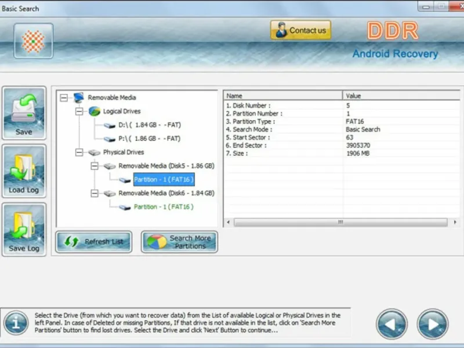The height and width of the screenshot is (348, 464).
Task: Select the '1. Disk Number :' row
Action: pyautogui.click(x=342, y=106)
